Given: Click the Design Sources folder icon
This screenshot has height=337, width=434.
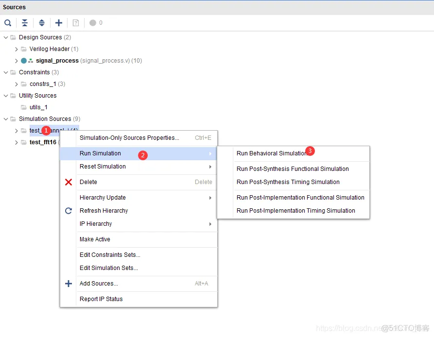Looking at the screenshot, I should [x=13, y=37].
